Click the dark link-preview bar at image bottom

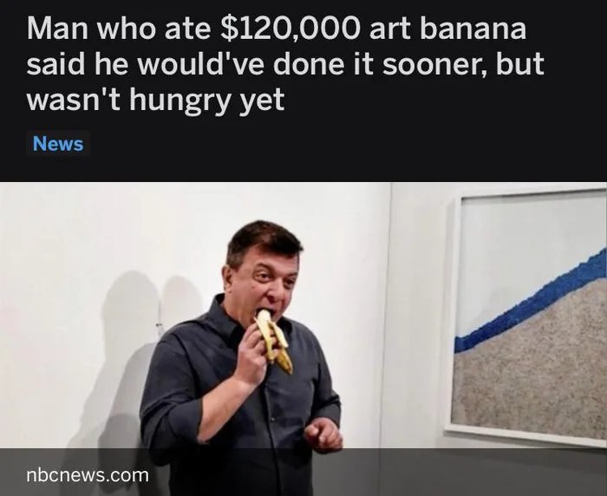(x=303, y=472)
